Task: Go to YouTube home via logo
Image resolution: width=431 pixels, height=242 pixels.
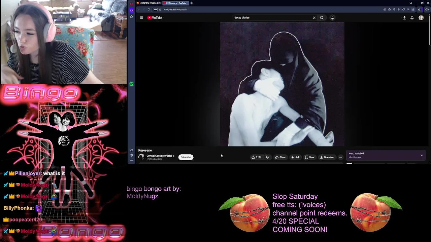Action: 155,18
